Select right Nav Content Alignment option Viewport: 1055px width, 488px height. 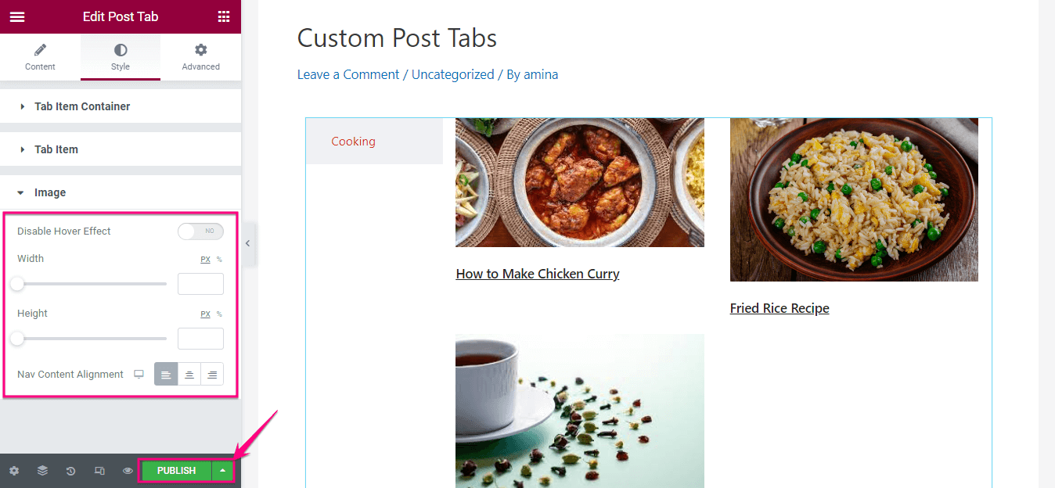point(211,374)
